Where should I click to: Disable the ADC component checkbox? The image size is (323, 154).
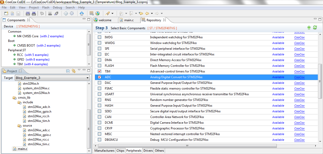pyautogui.click(x=100, y=77)
